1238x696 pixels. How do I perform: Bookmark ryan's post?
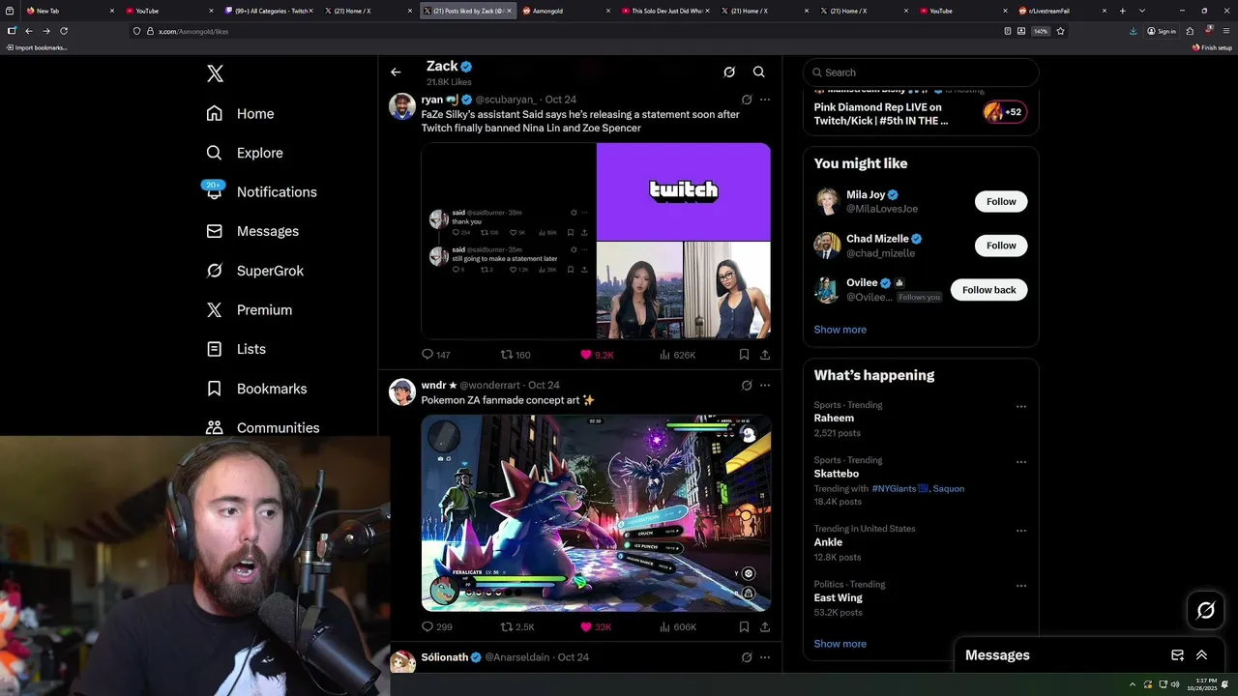coord(744,355)
